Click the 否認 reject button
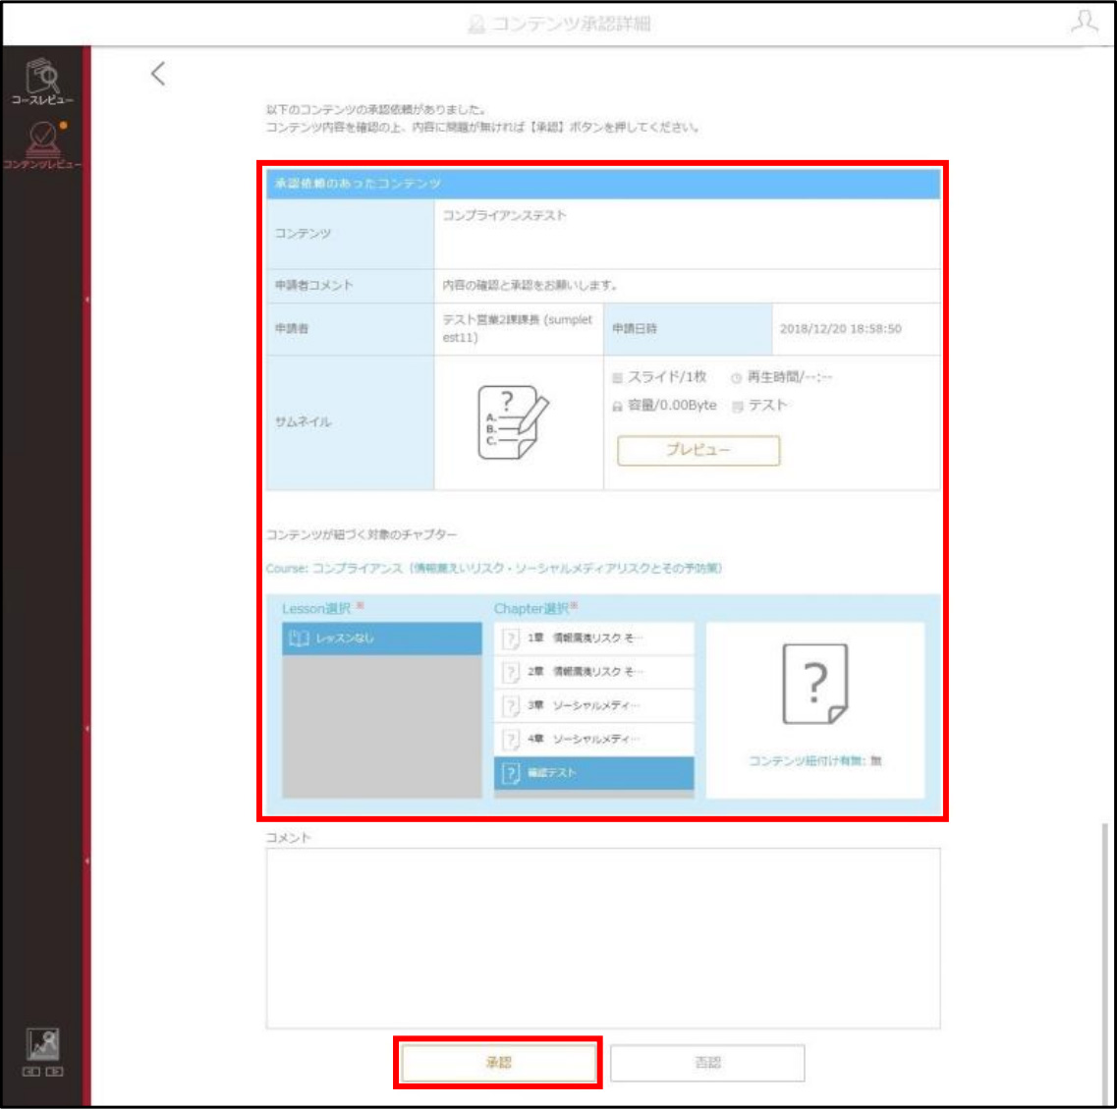This screenshot has height=1109, width=1117. (x=707, y=1063)
